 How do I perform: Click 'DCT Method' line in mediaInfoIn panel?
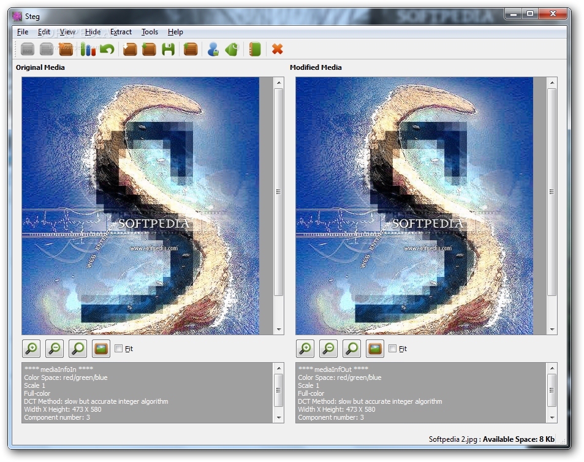click(x=96, y=401)
